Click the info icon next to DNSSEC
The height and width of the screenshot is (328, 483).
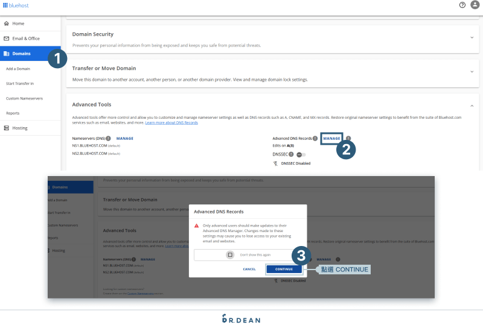point(291,154)
